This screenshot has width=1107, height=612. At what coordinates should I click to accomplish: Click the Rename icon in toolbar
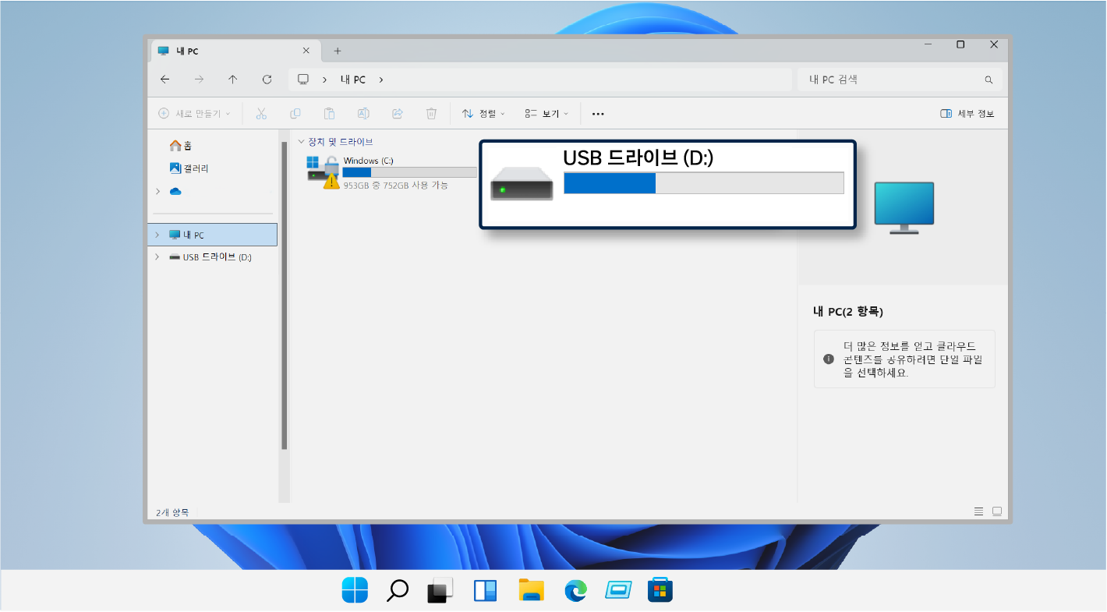click(363, 114)
